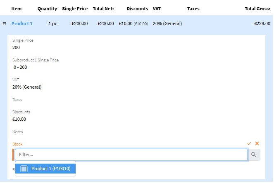Screen dimensions: 274x183
Task: Edit the Single Price value 200
Action: pos(16,47)
